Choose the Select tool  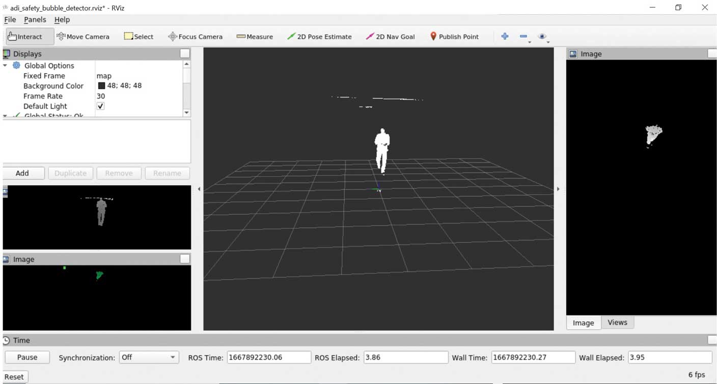point(139,37)
